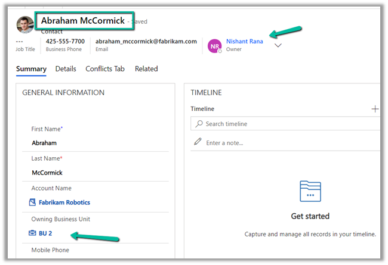Click the magnifier icon in timeline search
Viewport: 388px width, 265px height.
(199, 124)
